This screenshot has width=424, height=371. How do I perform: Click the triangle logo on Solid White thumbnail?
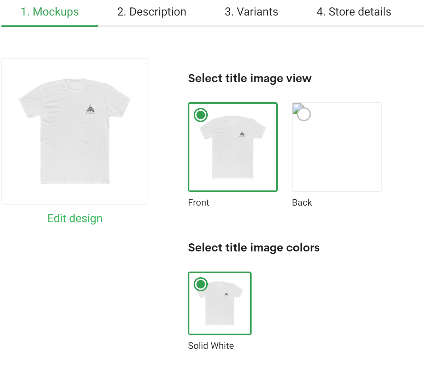pyautogui.click(x=226, y=294)
